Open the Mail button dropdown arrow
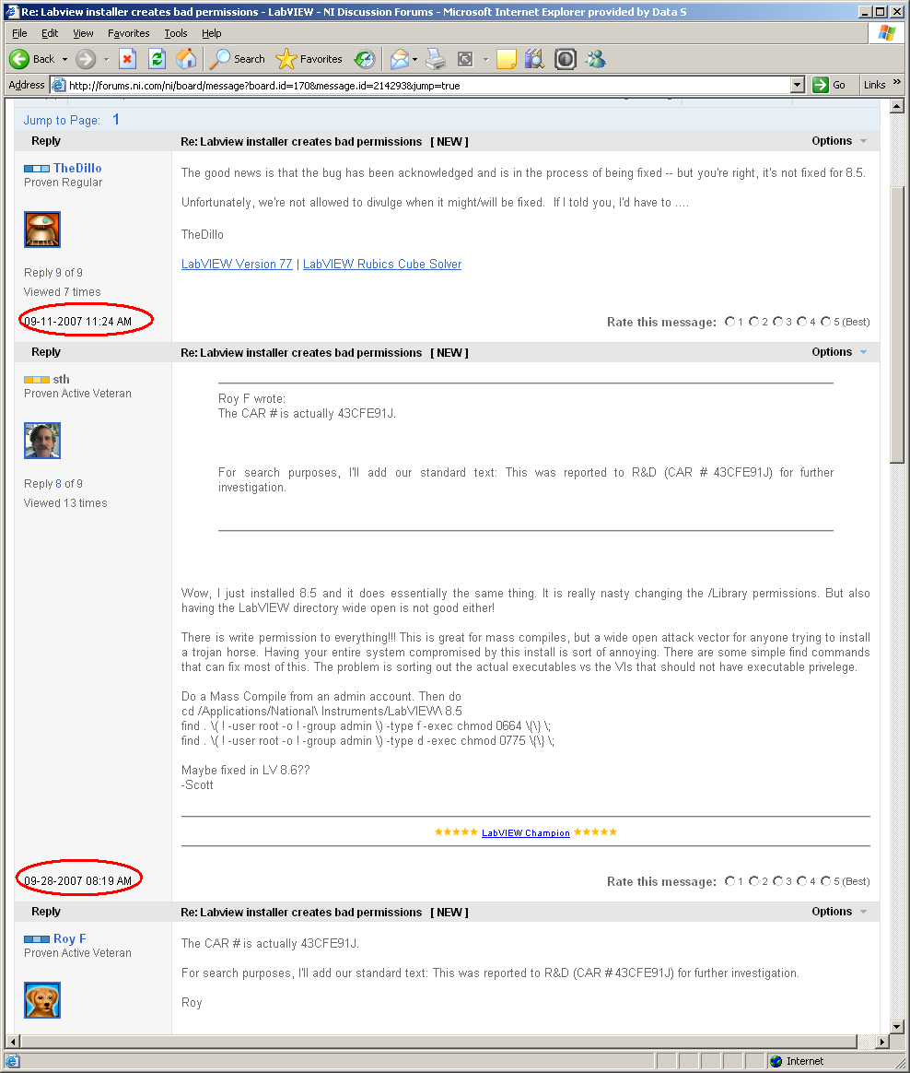Screen dimensions: 910x1073 point(414,60)
